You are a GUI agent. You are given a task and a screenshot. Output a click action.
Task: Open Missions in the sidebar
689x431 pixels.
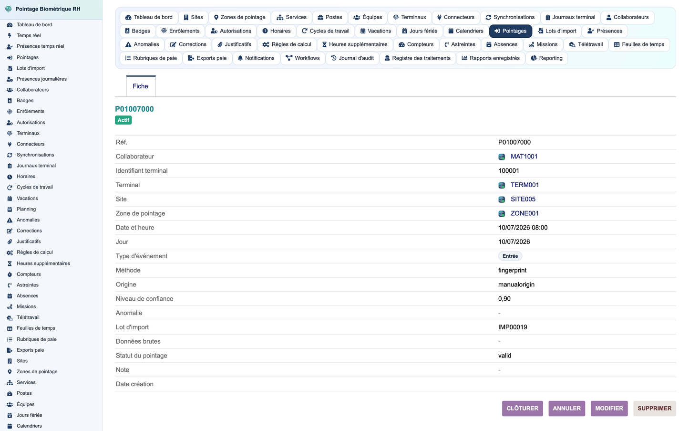[x=26, y=307]
